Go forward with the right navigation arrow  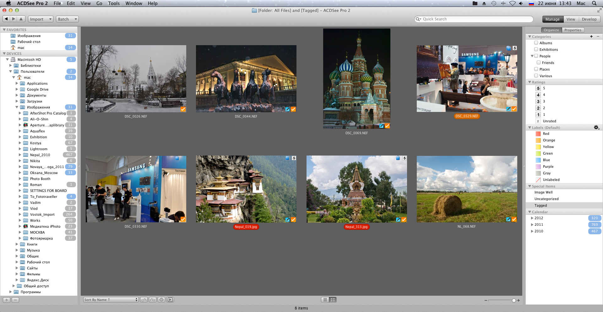tap(14, 19)
